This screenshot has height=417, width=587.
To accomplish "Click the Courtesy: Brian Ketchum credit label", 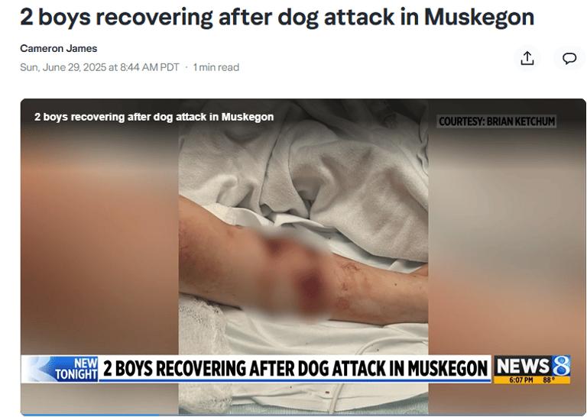I will click(496, 121).
